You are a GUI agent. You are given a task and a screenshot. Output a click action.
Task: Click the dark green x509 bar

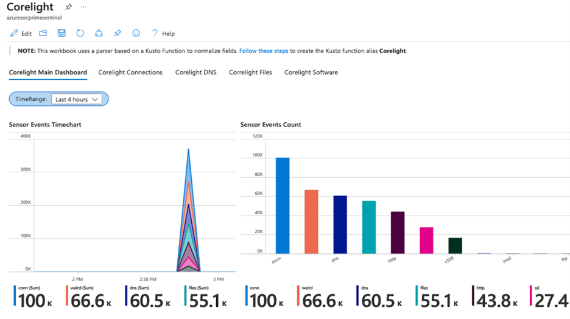pos(455,245)
